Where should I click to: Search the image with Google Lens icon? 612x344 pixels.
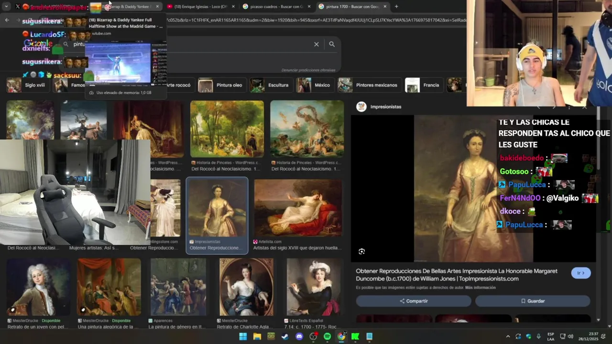[x=362, y=251]
